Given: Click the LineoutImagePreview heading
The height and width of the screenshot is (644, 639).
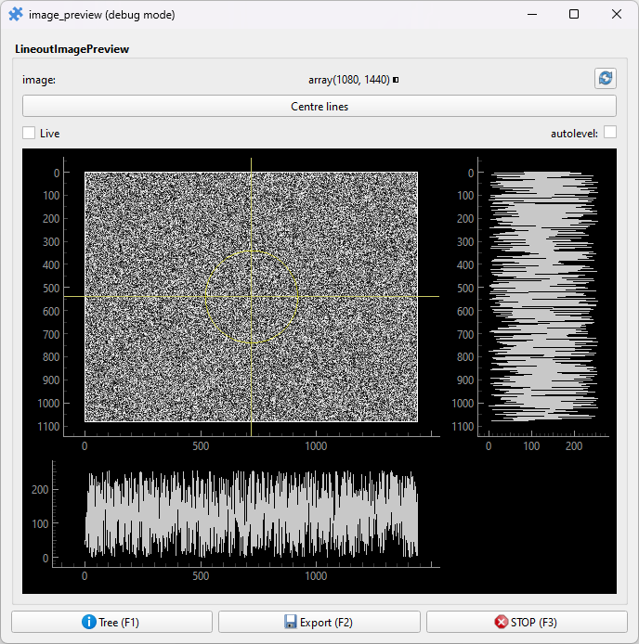Looking at the screenshot, I should point(72,49).
